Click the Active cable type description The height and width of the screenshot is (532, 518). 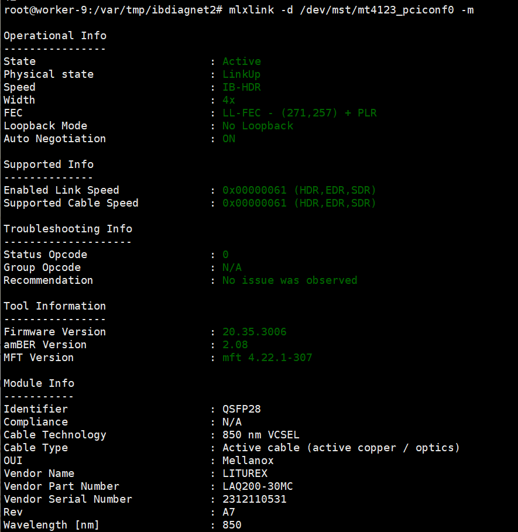click(341, 448)
